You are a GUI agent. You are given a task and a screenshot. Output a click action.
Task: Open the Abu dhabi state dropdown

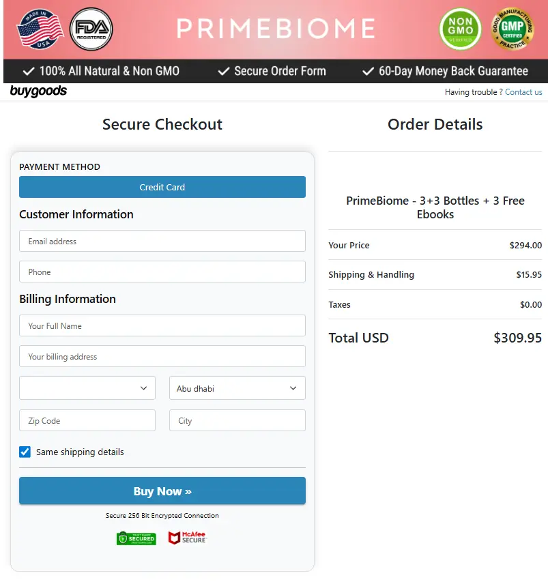pos(237,388)
